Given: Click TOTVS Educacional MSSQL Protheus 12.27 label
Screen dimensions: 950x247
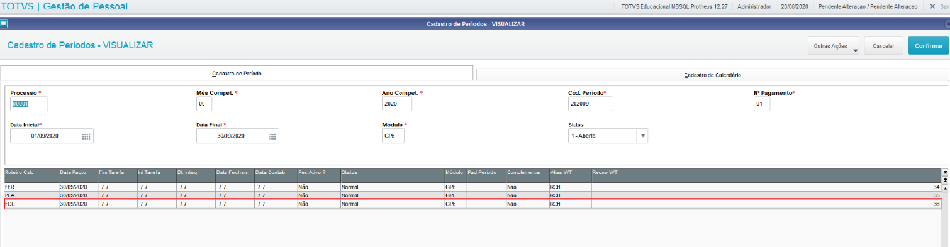Looking at the screenshot, I should tap(674, 6).
